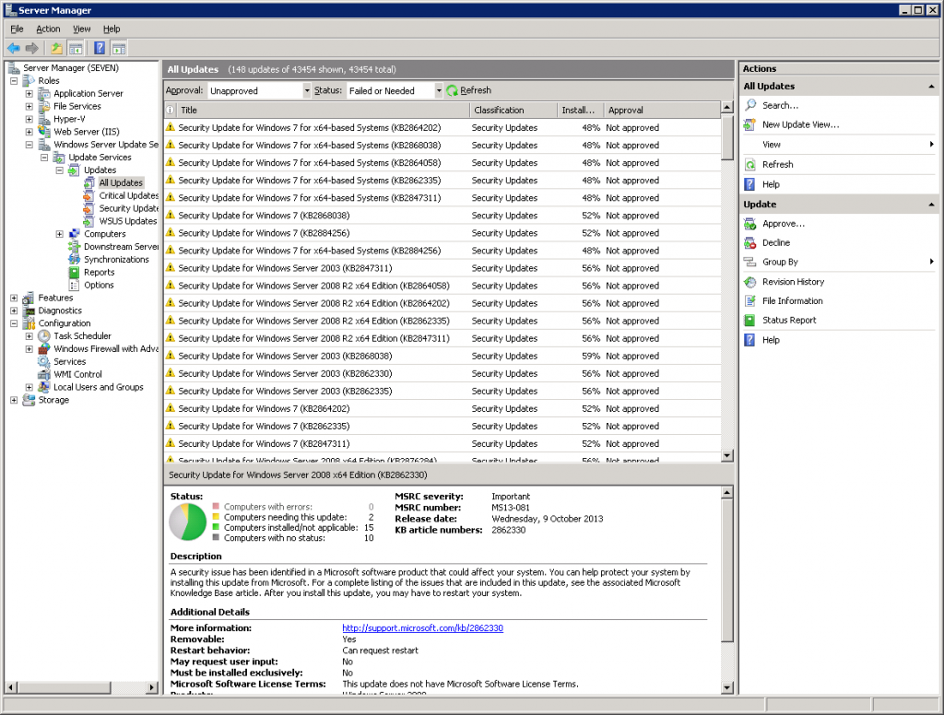944x715 pixels.
Task: Select the Critical Updates tree item
Action: [129, 195]
